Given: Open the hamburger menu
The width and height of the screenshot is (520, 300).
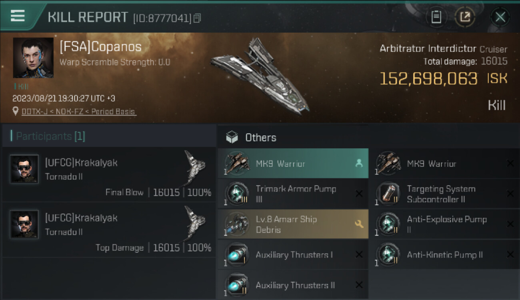Looking at the screenshot, I should [x=18, y=16].
